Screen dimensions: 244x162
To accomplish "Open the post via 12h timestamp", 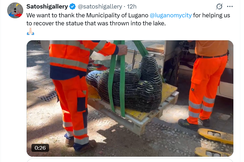I will point(132,7).
